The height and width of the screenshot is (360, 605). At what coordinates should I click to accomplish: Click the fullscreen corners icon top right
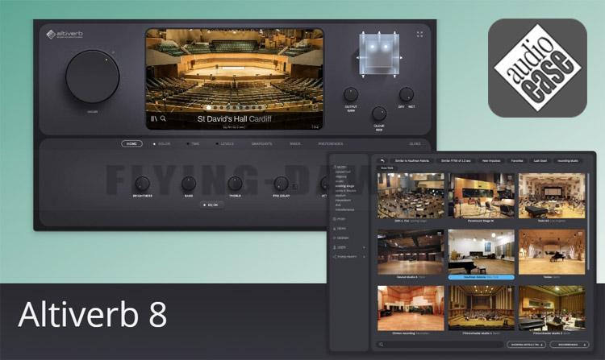[419, 35]
